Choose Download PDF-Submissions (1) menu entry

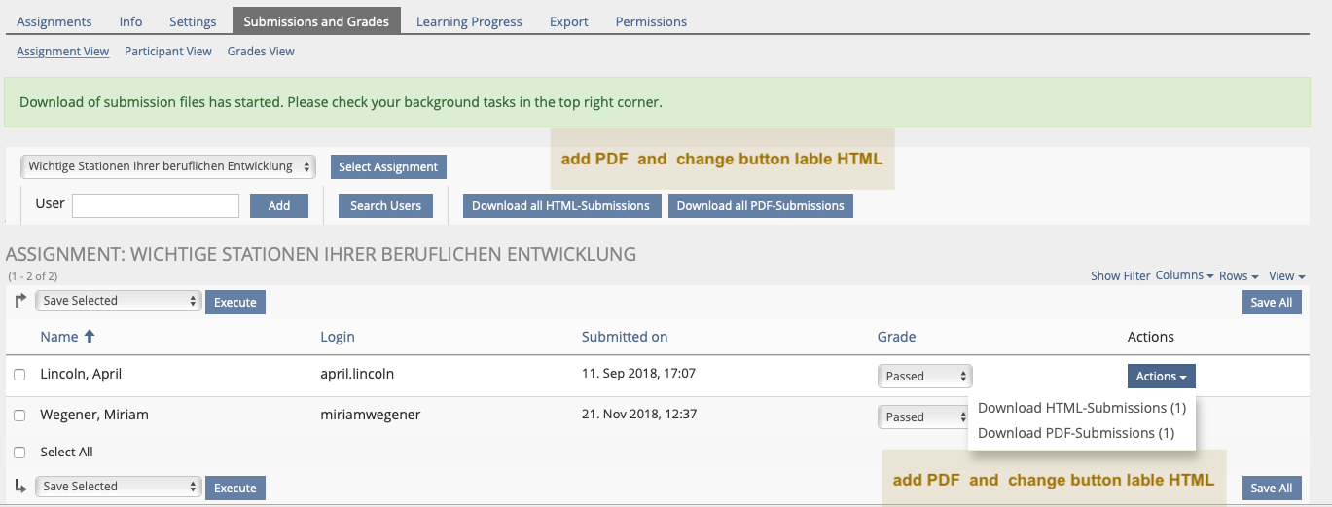point(1075,433)
